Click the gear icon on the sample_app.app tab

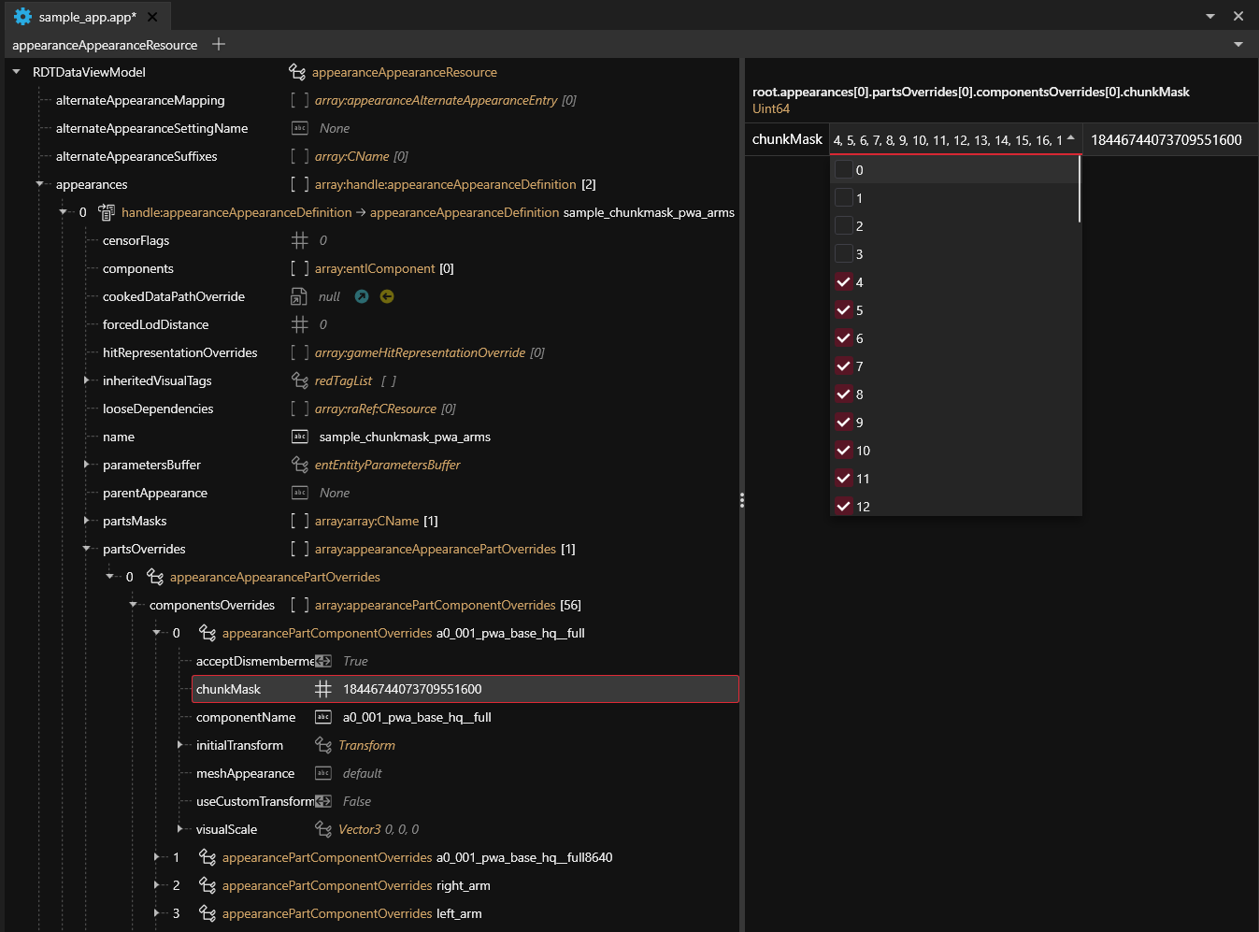[x=22, y=17]
